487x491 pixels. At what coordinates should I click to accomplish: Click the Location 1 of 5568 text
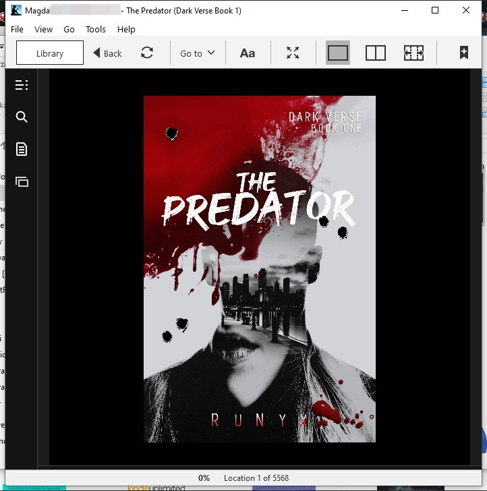[x=256, y=478]
